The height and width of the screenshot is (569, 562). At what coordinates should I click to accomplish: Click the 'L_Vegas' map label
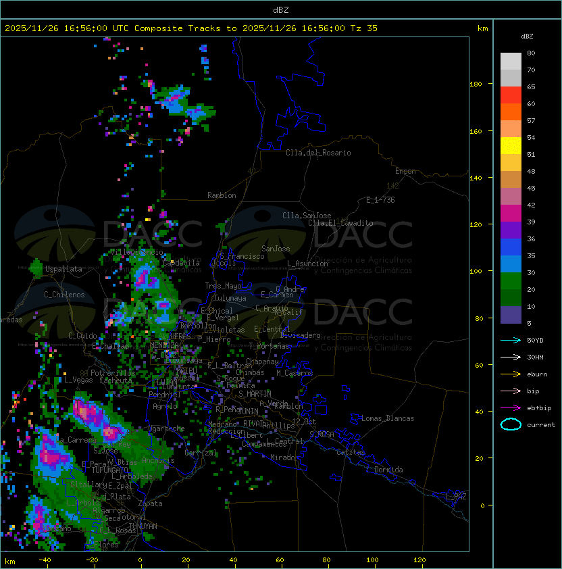pyautogui.click(x=78, y=380)
